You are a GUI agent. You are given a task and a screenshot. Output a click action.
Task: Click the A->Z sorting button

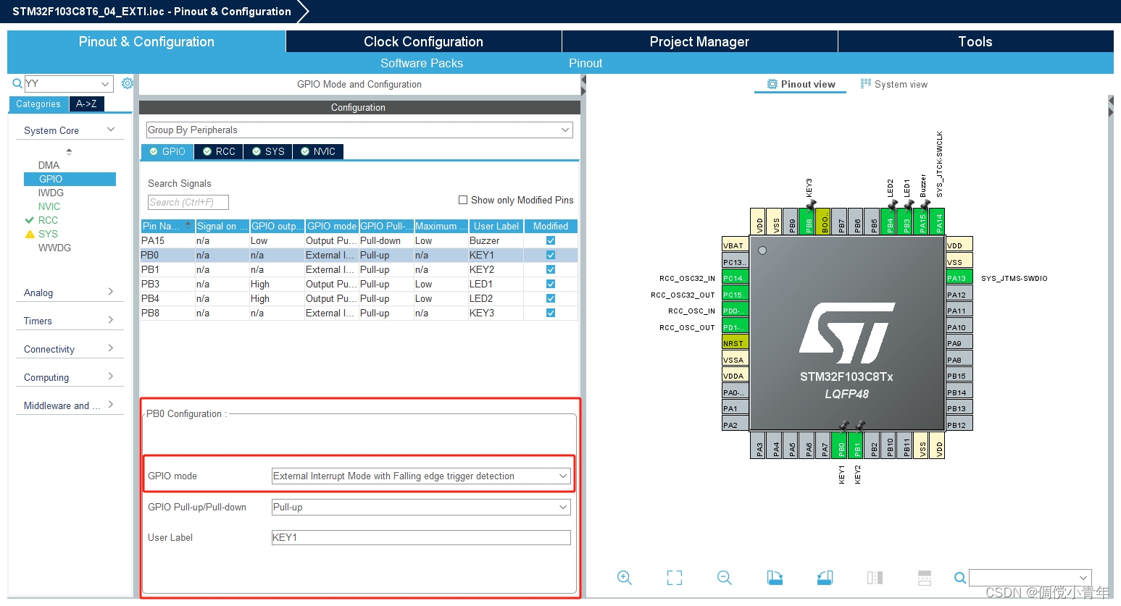coord(86,104)
